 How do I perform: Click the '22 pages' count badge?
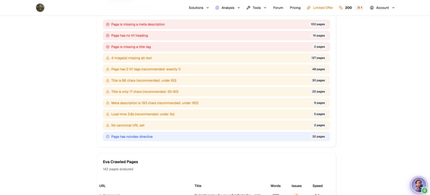pyautogui.click(x=318, y=91)
